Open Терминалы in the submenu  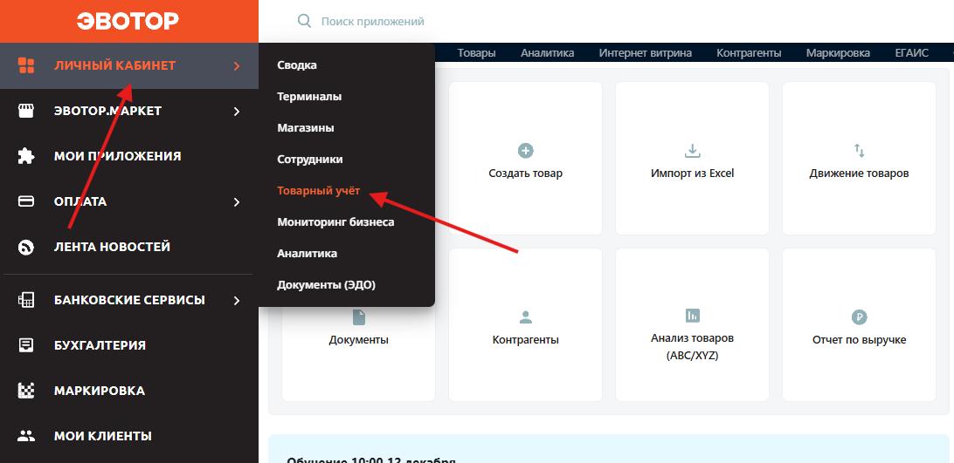(309, 97)
